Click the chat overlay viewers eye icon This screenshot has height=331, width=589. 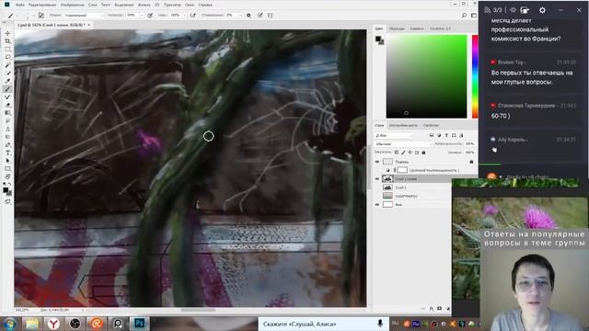point(513,10)
